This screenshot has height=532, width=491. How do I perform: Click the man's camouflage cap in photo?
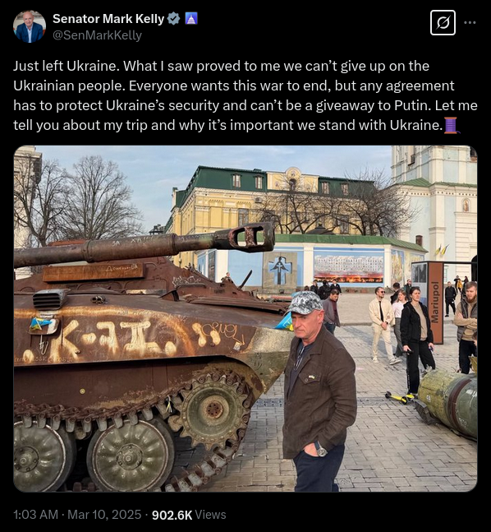coord(305,303)
